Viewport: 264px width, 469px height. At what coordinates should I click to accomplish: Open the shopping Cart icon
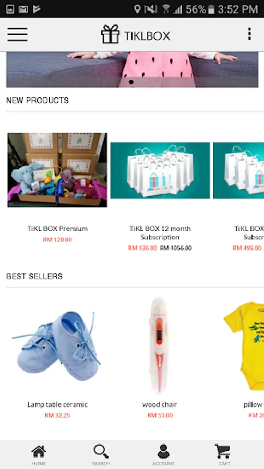click(223, 454)
